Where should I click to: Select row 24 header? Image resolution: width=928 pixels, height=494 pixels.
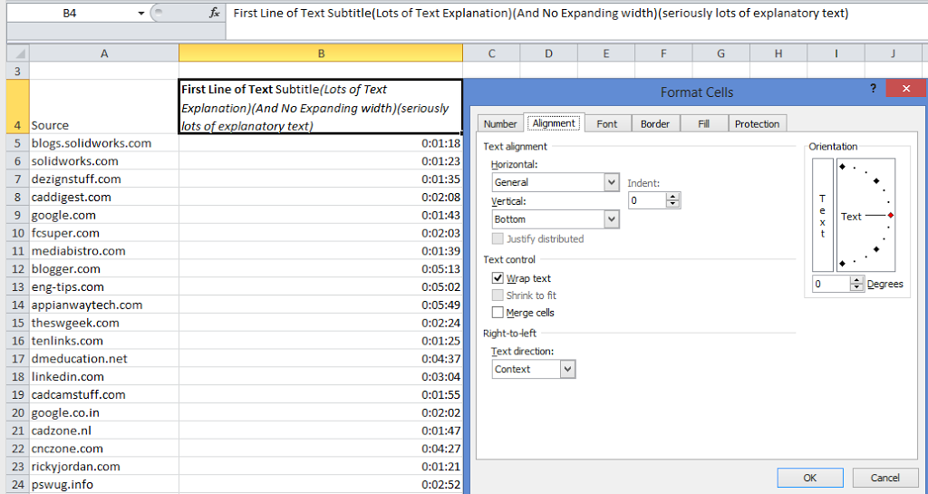pos(18,485)
